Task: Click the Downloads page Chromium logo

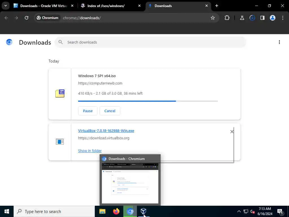Action: pos(9,42)
